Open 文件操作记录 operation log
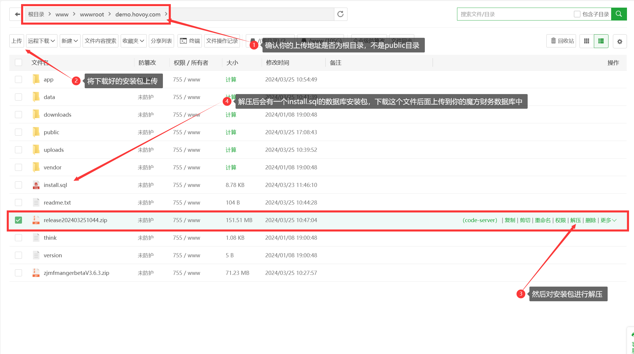 point(222,41)
